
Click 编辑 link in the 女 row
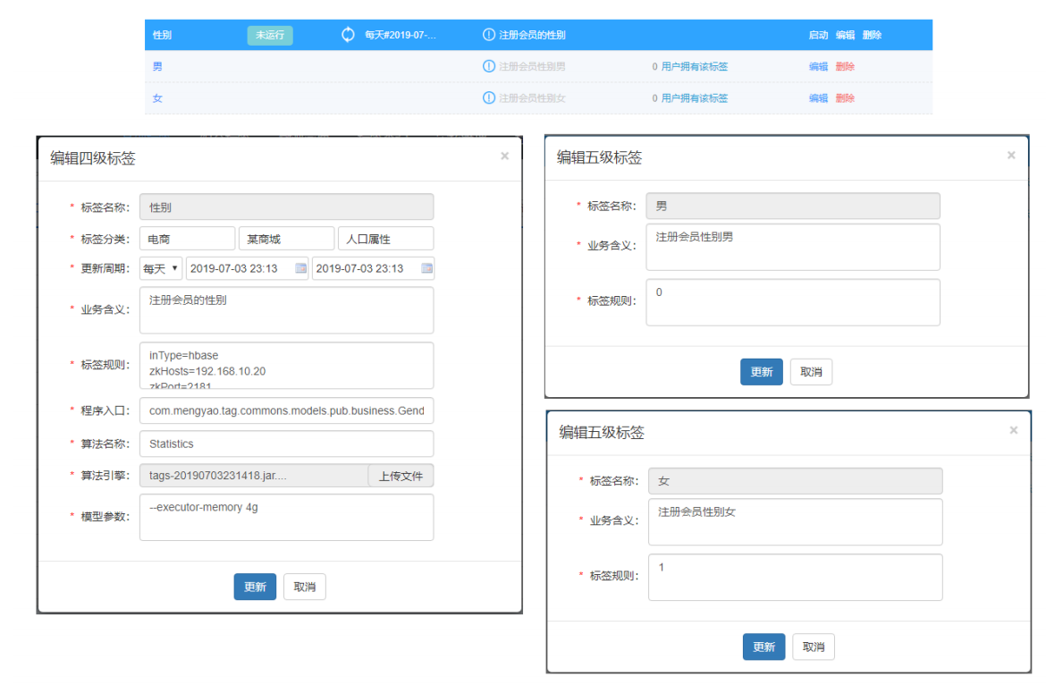tap(819, 98)
